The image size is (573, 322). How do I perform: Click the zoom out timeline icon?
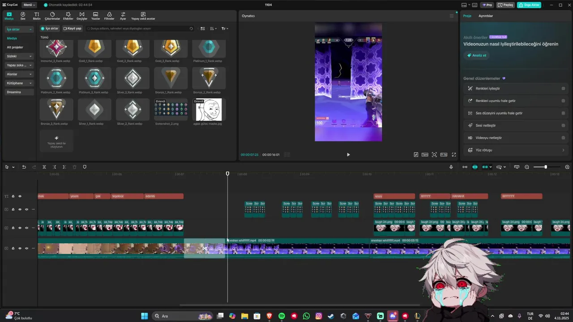click(x=527, y=167)
